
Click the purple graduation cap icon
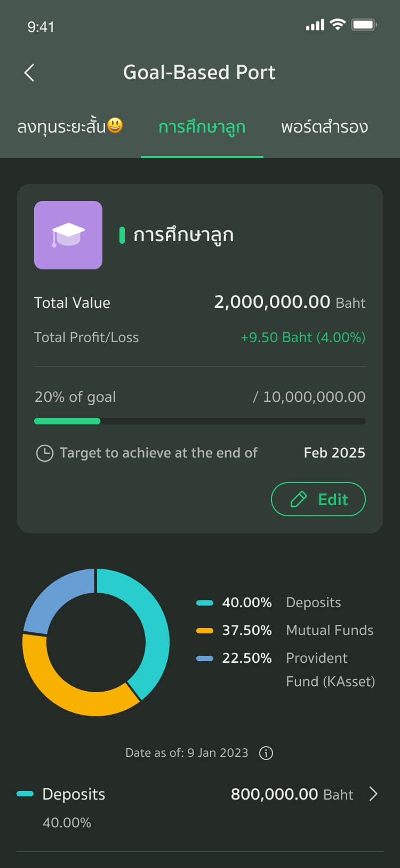[68, 235]
